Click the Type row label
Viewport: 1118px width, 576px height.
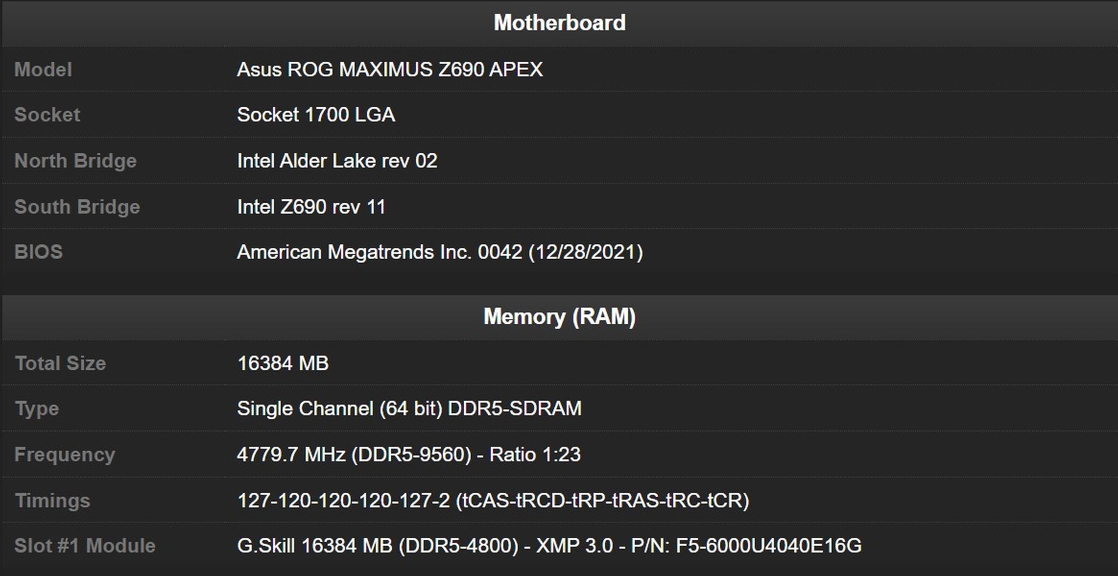click(x=37, y=408)
